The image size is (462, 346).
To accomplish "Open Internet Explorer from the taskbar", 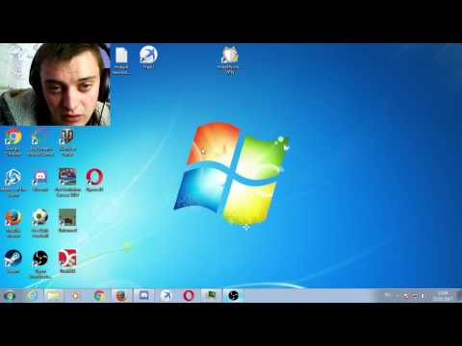I will [32, 295].
